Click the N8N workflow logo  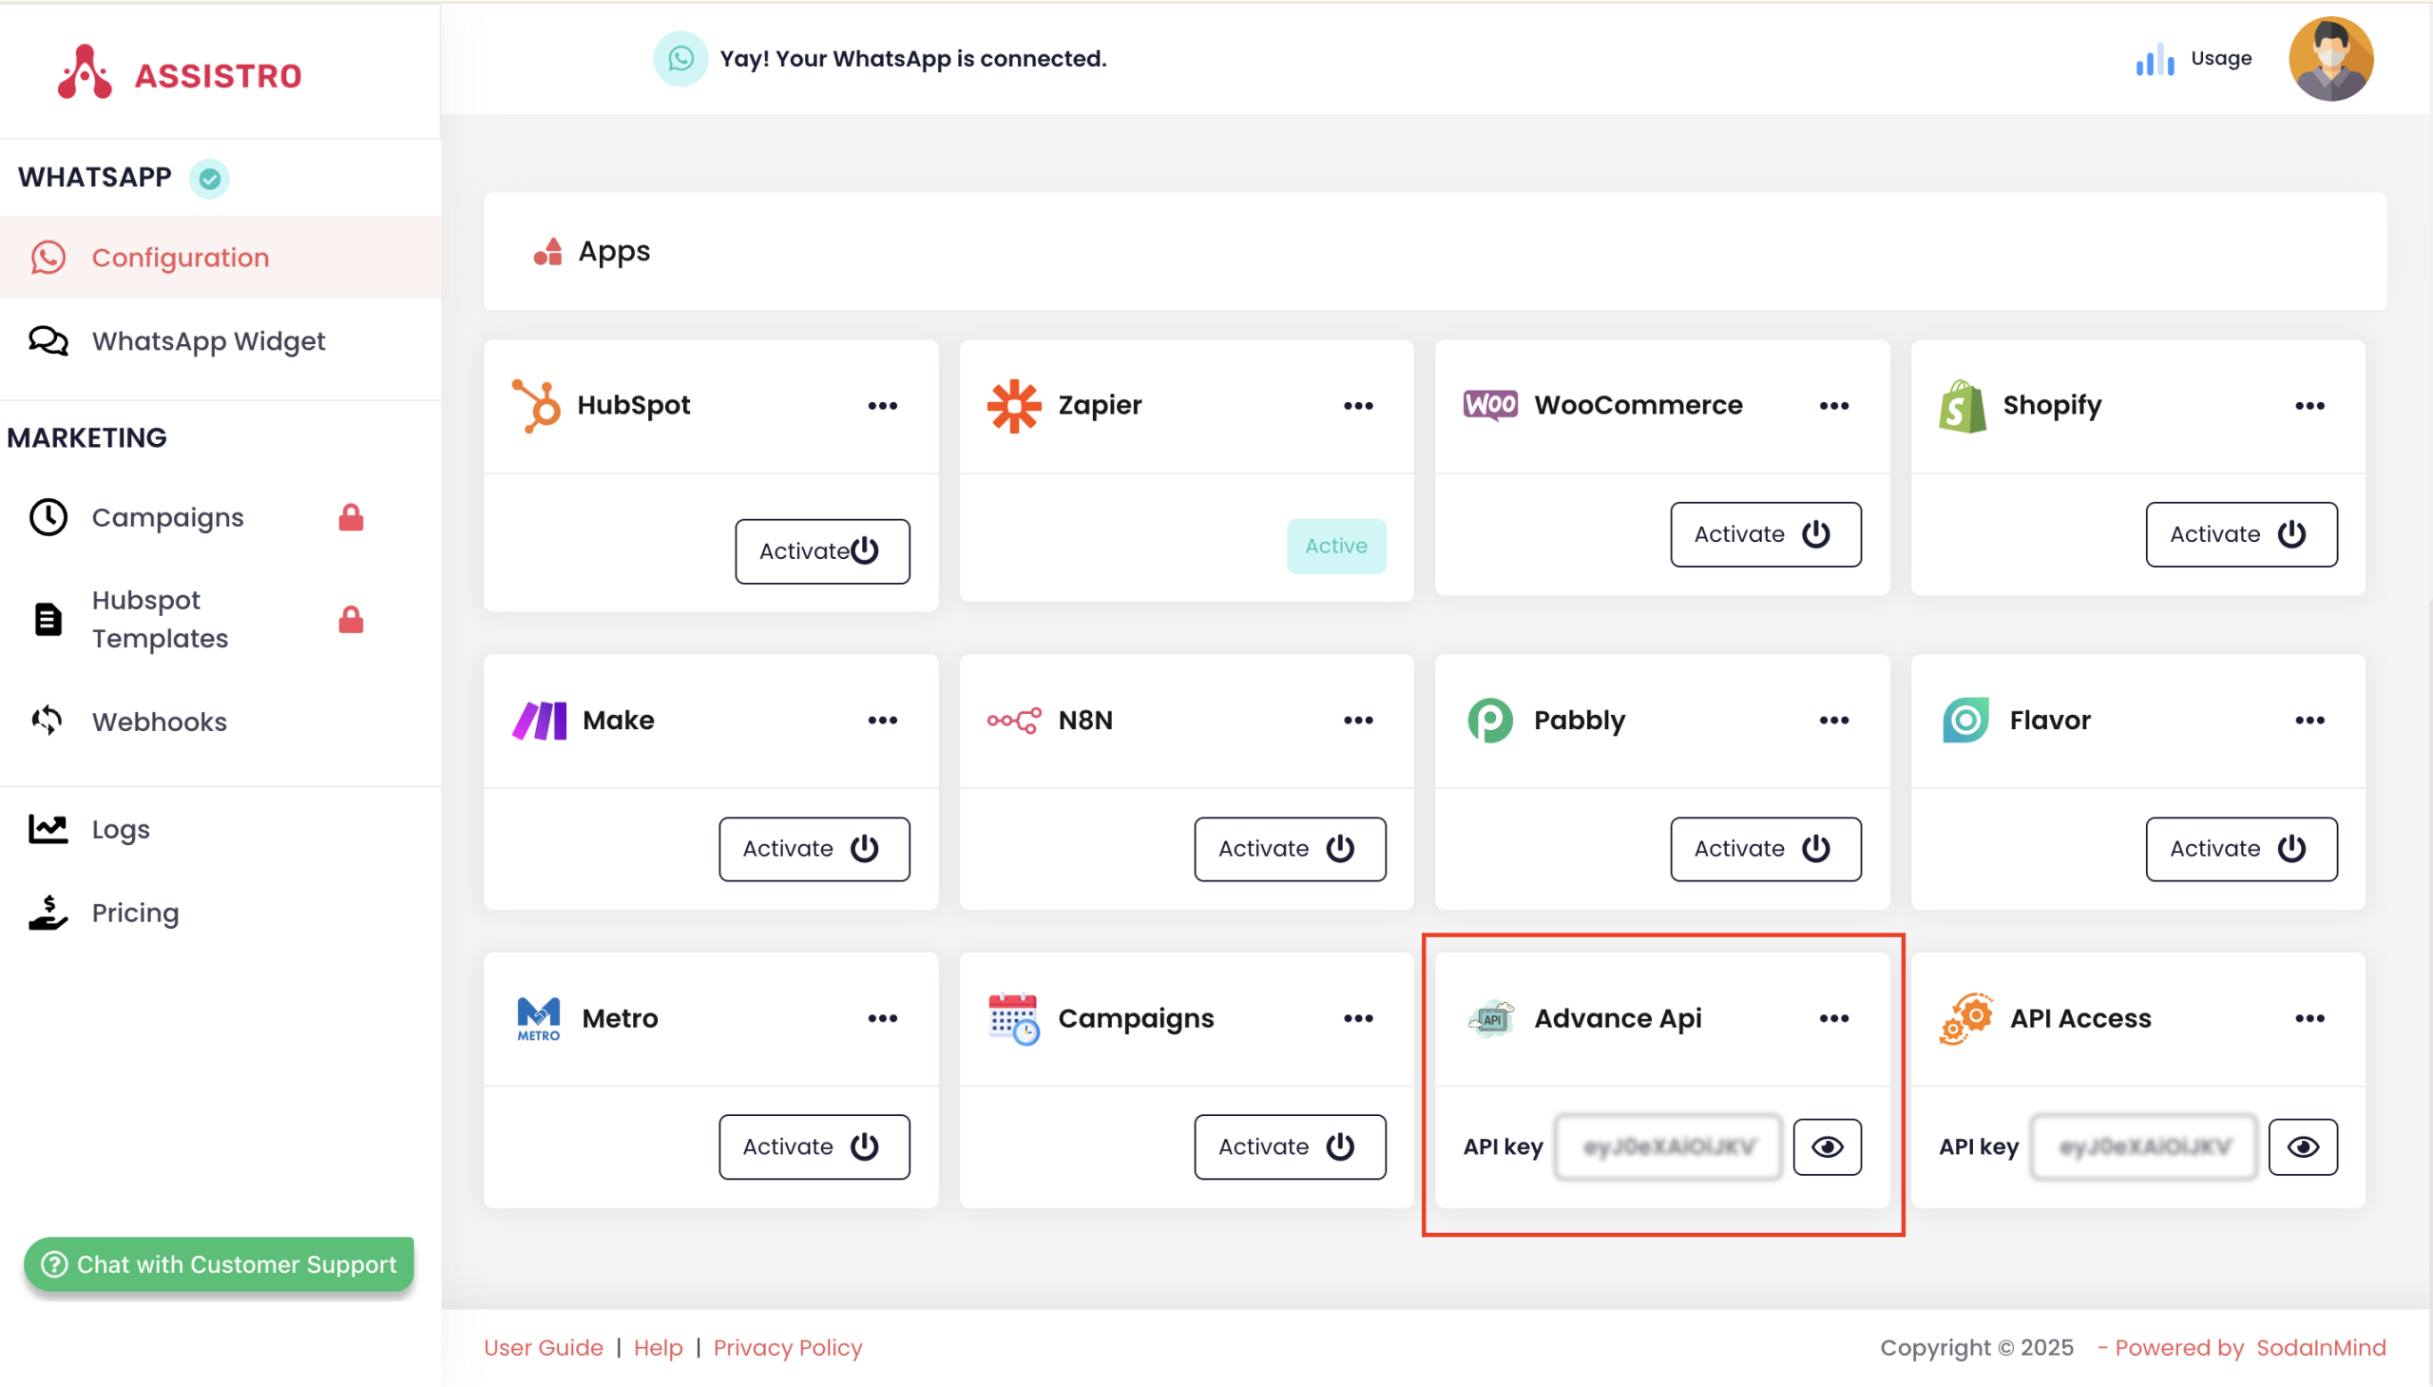(x=1014, y=721)
